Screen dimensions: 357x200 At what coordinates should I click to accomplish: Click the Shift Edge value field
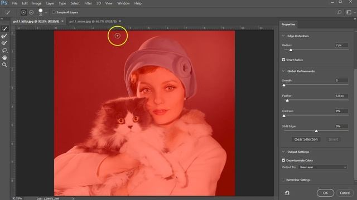(x=341, y=126)
